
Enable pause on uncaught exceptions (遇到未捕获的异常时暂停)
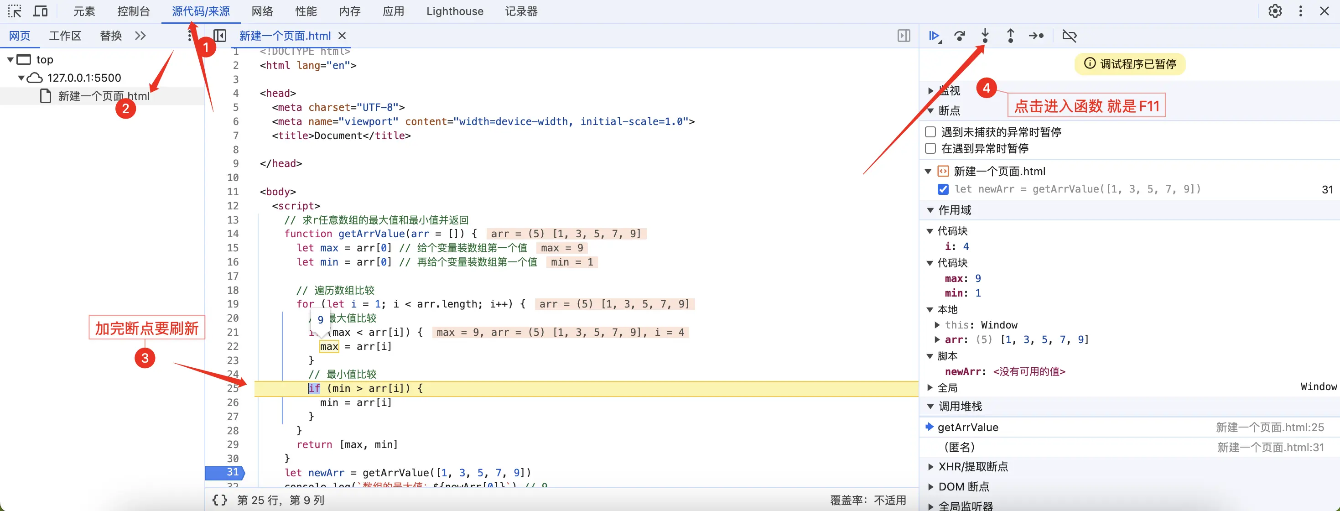[x=930, y=132]
